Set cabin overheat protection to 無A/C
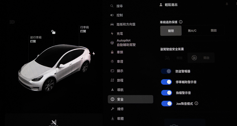This screenshot has width=237, height=126. point(192,31)
